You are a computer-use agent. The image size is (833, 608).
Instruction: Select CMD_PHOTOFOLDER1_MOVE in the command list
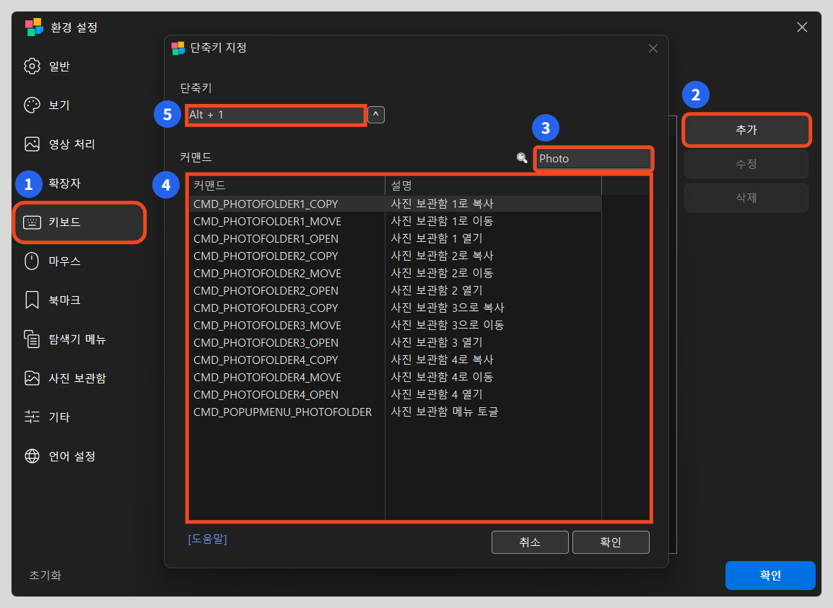(396, 221)
